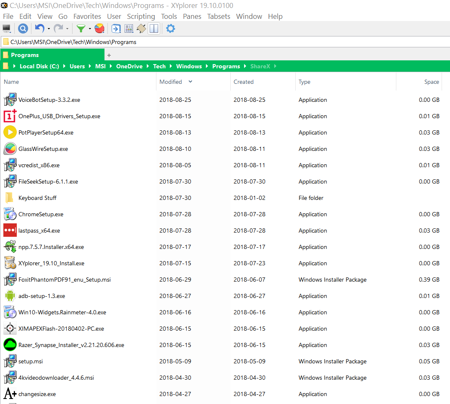Open the Favorites menu
Viewport: 450px width, 404px height.
point(87,16)
